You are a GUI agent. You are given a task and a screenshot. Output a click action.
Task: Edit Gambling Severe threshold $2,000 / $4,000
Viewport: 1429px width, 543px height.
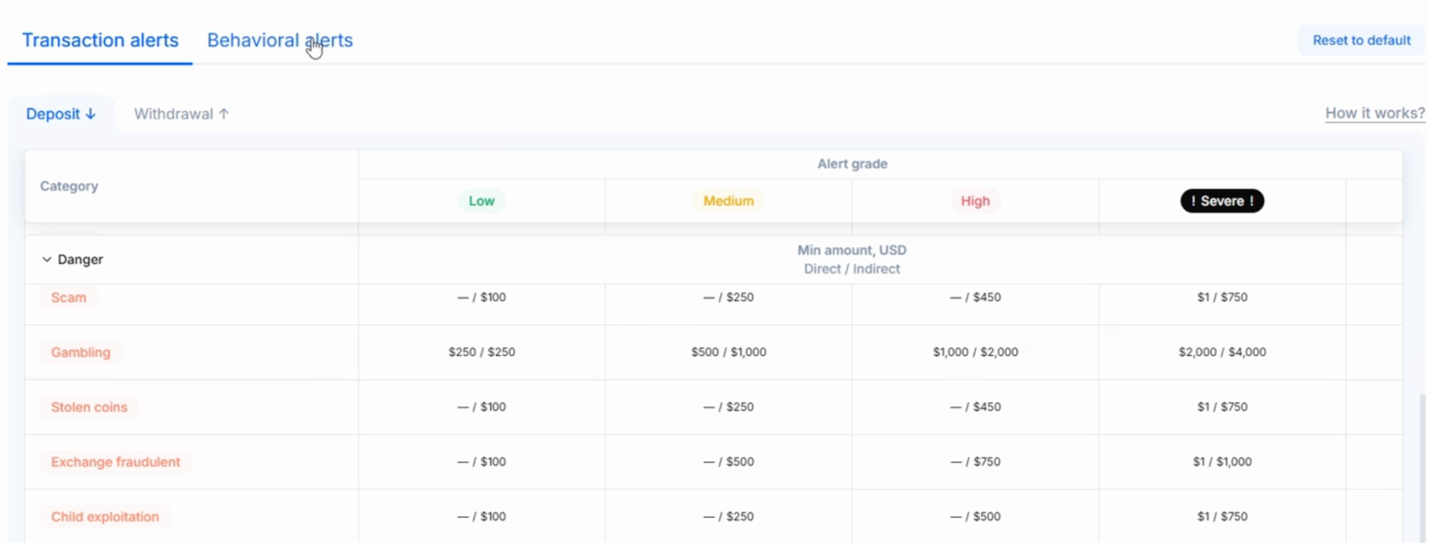click(x=1222, y=352)
